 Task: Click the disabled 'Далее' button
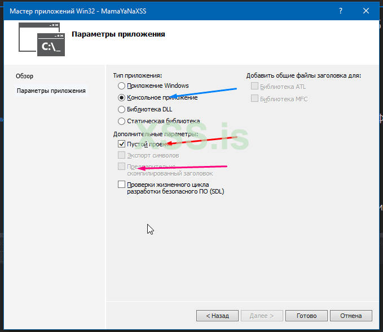[262, 316]
